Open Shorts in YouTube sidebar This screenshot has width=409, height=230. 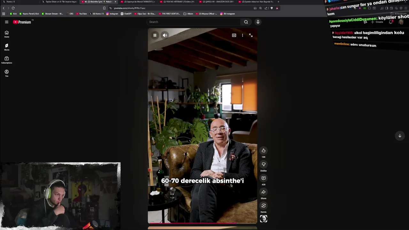point(6,47)
